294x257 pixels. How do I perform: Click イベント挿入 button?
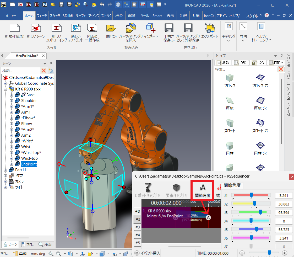147,253
